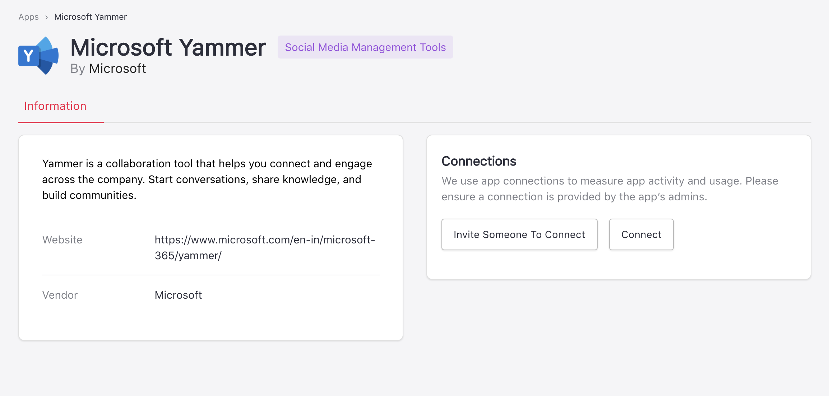Go back to Apps breadcrumb

pos(28,17)
